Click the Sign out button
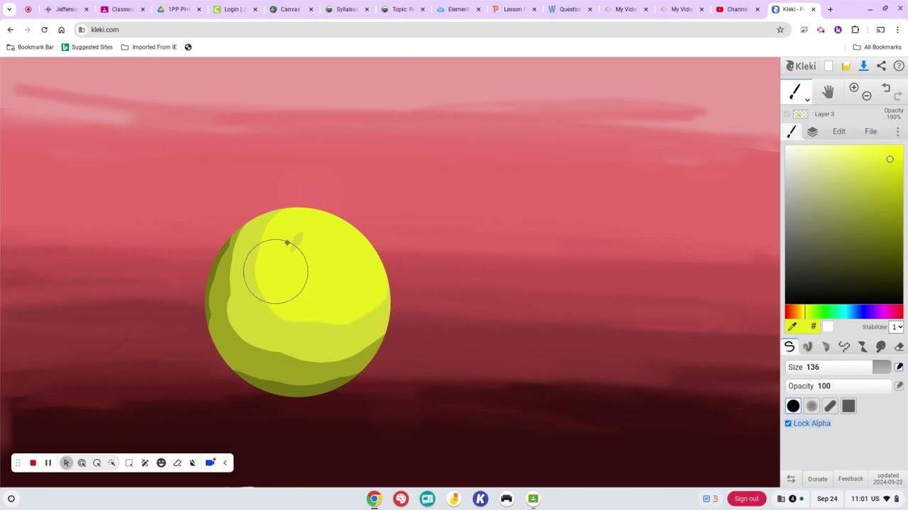The height and width of the screenshot is (510, 908). point(746,499)
